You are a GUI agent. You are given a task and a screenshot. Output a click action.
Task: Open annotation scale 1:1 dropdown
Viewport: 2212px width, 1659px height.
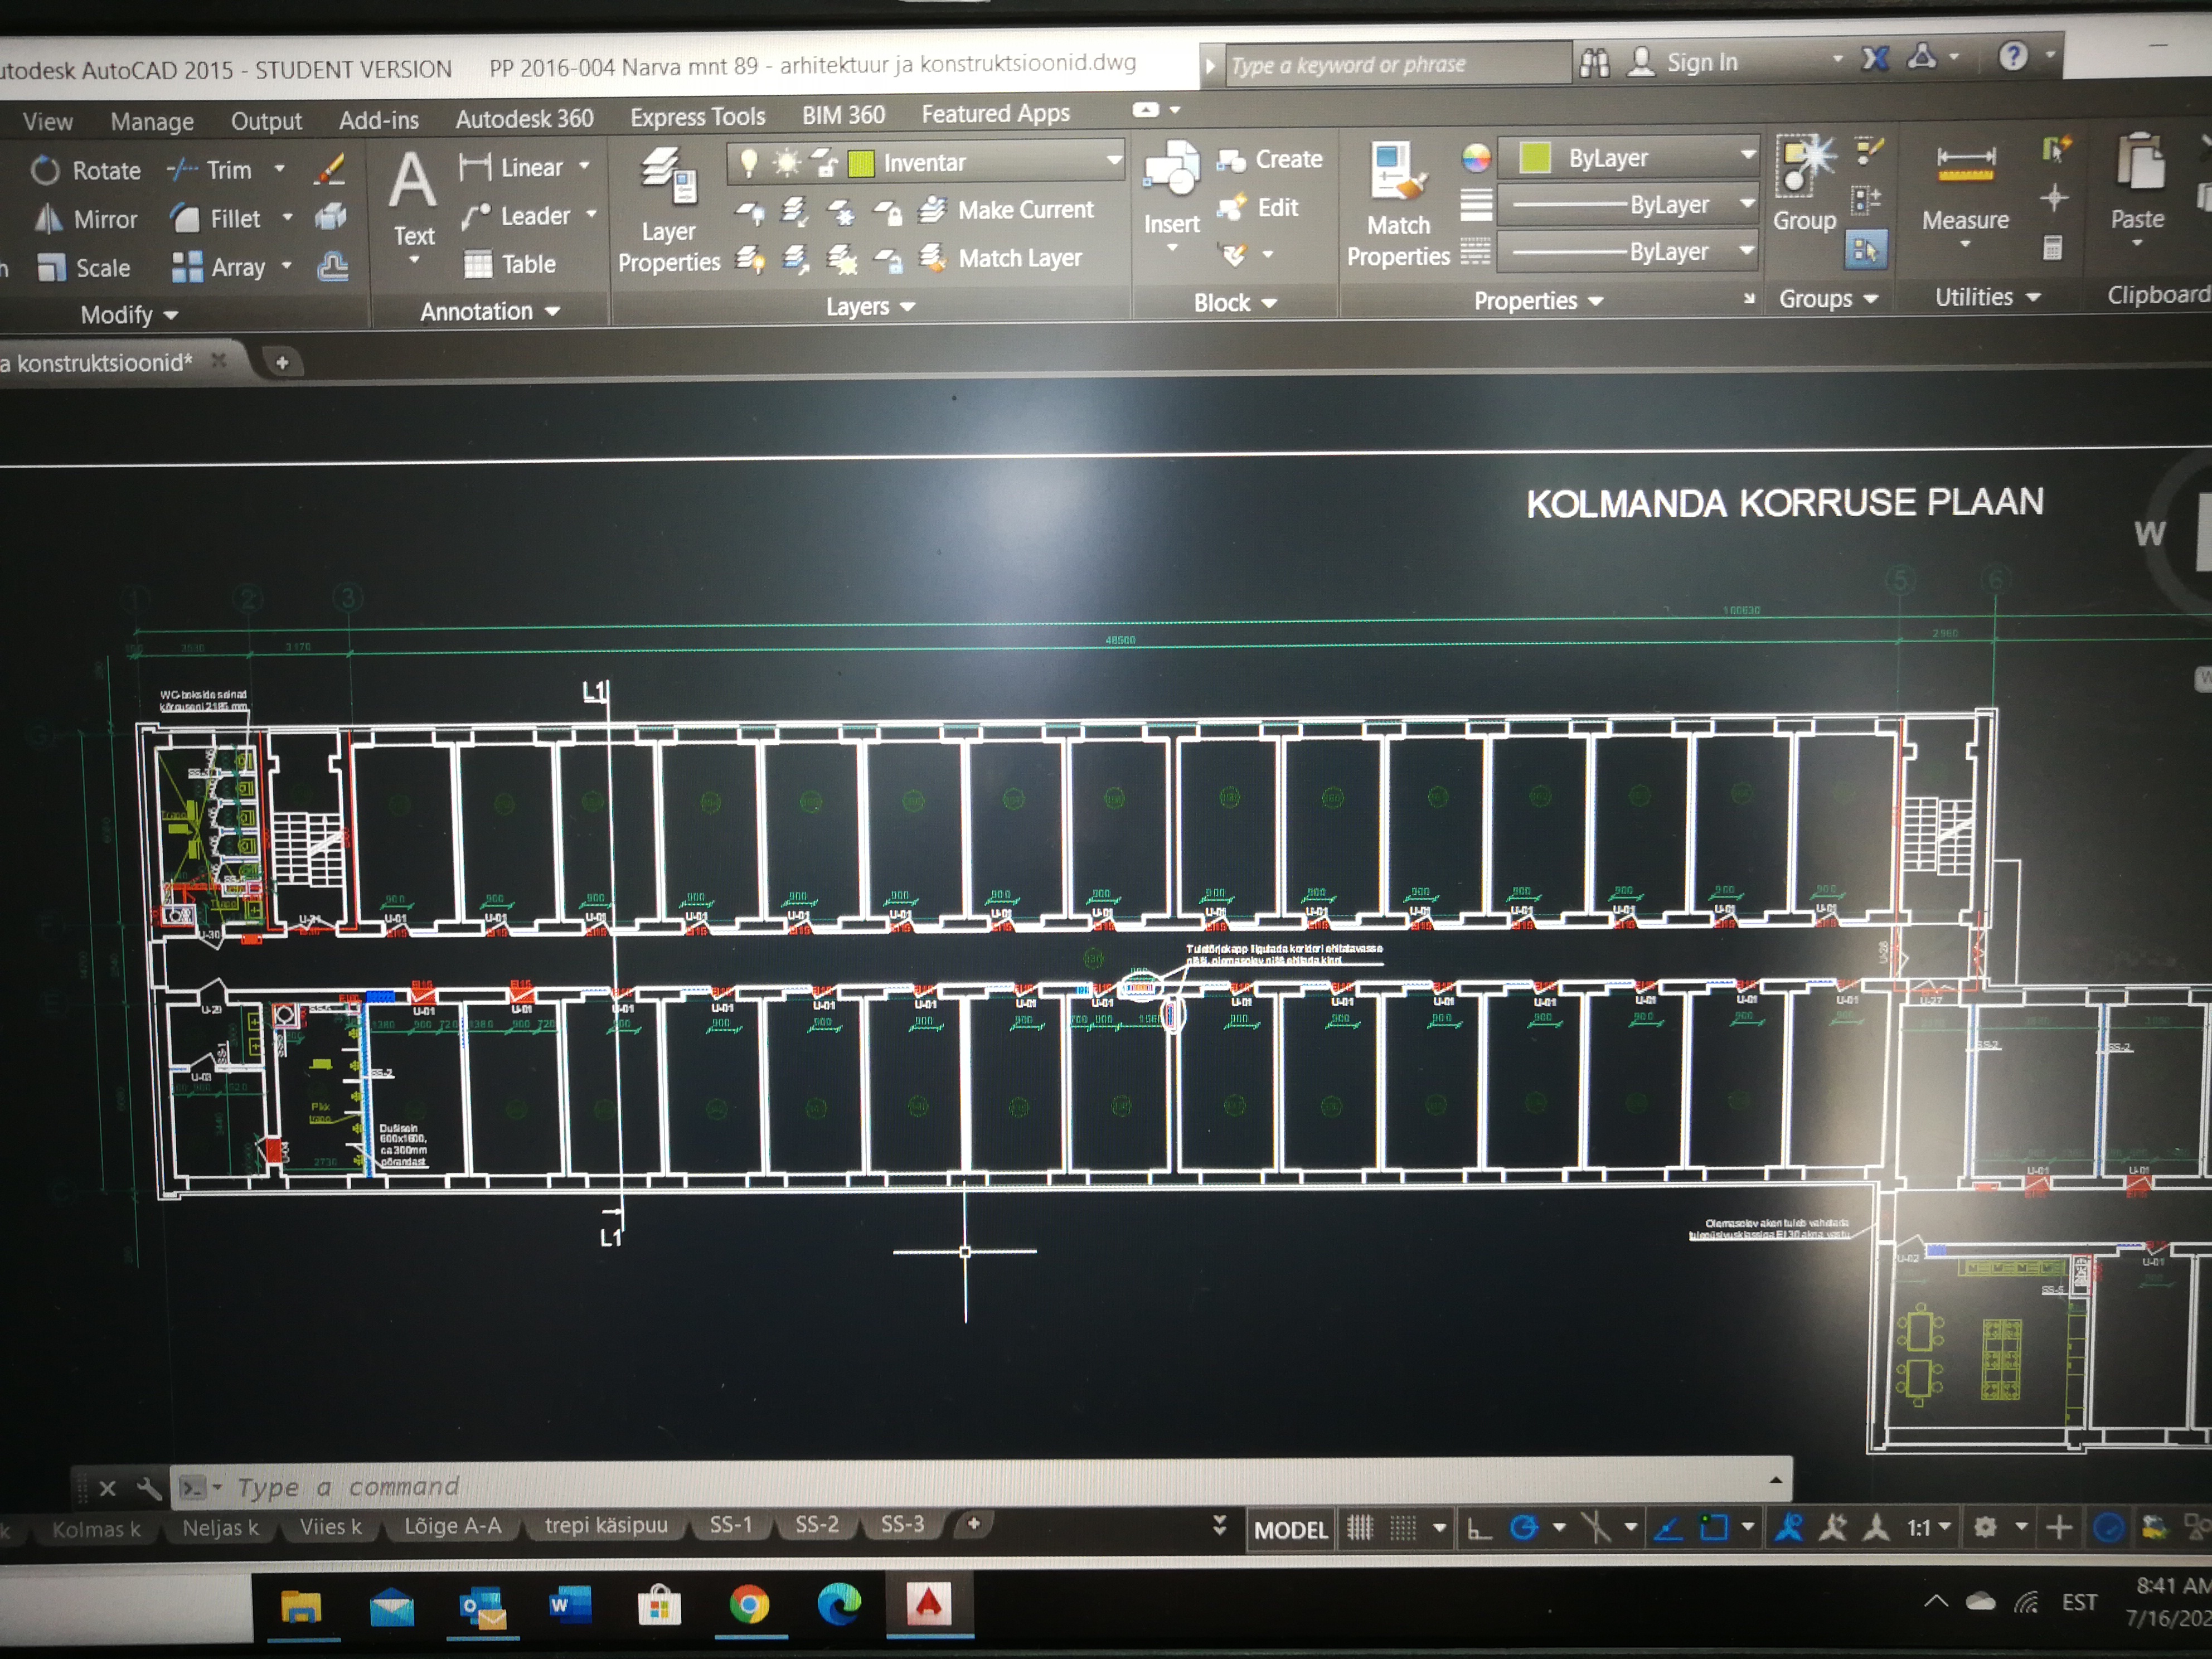pos(1929,1528)
